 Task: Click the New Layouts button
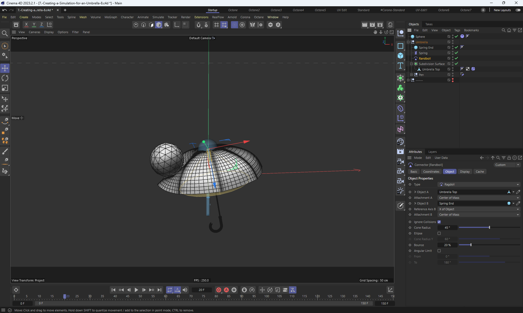502,10
